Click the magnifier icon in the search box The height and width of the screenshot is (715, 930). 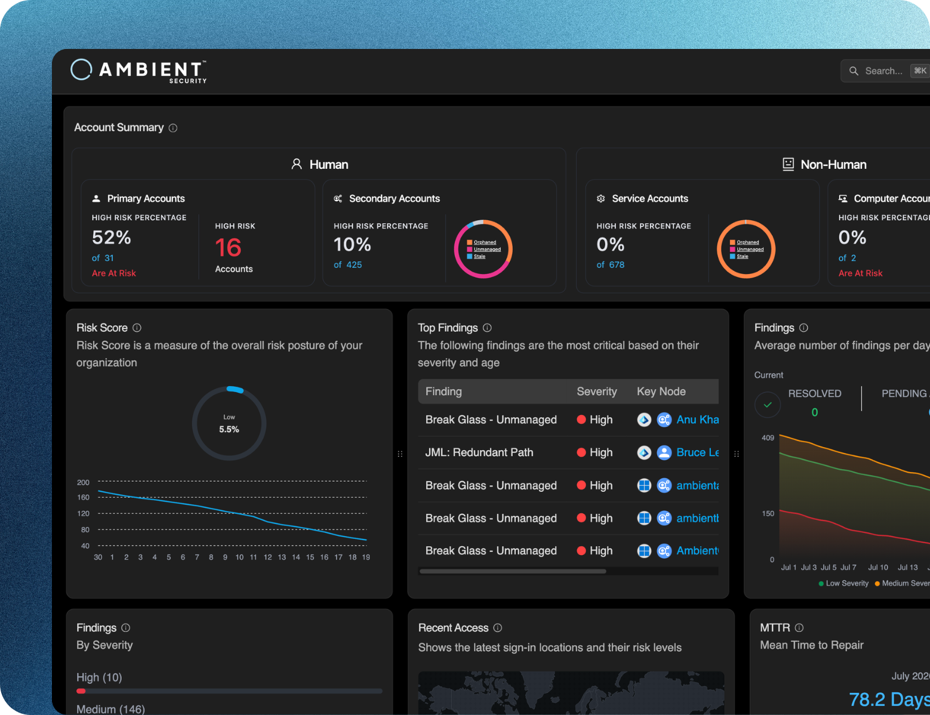(854, 71)
